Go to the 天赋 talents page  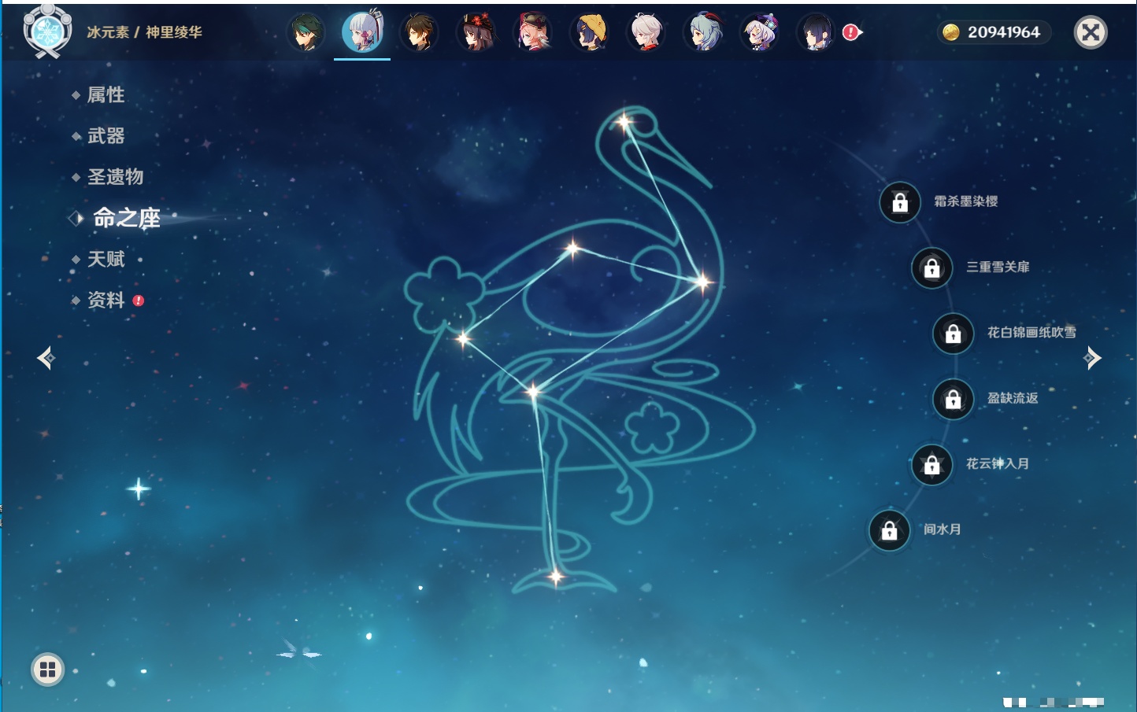point(106,259)
